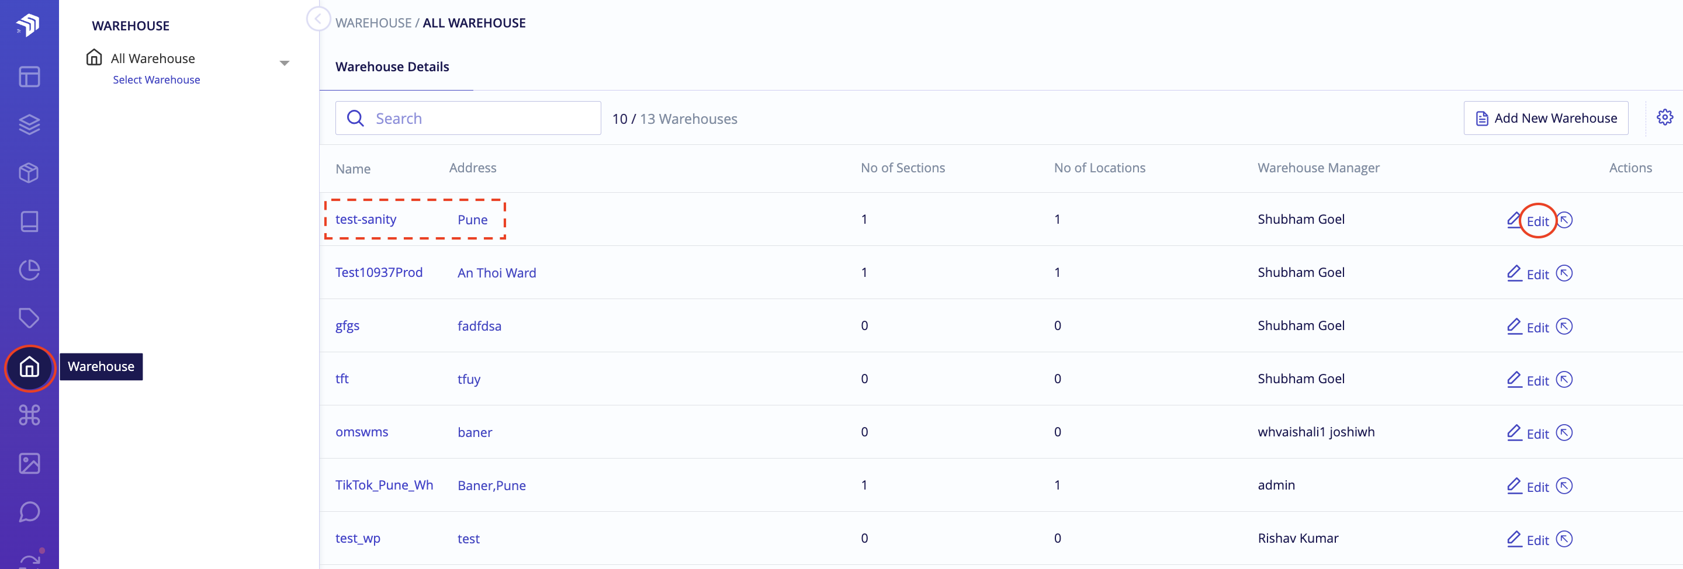Image resolution: width=1683 pixels, height=569 pixels.
Task: Click the Warehouse Manager column header
Action: point(1318,168)
